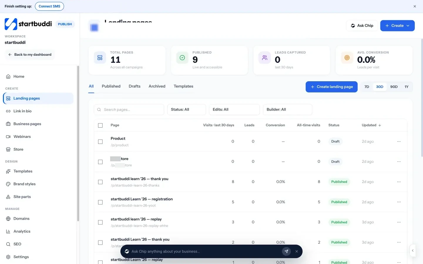Check the learn '26 thank you row checkbox
Image resolution: width=423 pixels, height=264 pixels.
pyautogui.click(x=100, y=182)
